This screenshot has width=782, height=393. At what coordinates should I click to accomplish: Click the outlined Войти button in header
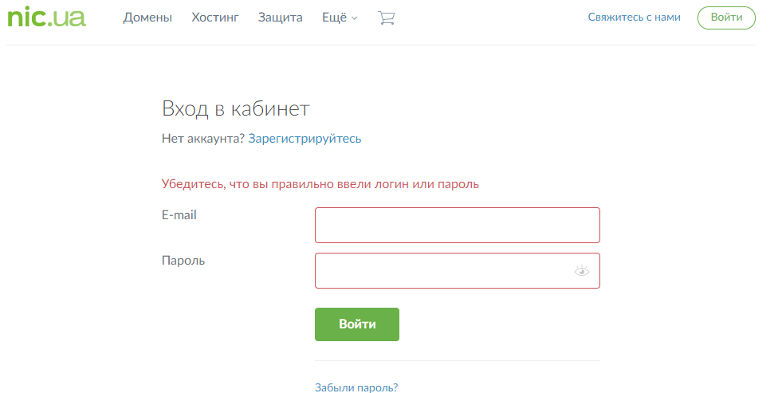(x=726, y=18)
